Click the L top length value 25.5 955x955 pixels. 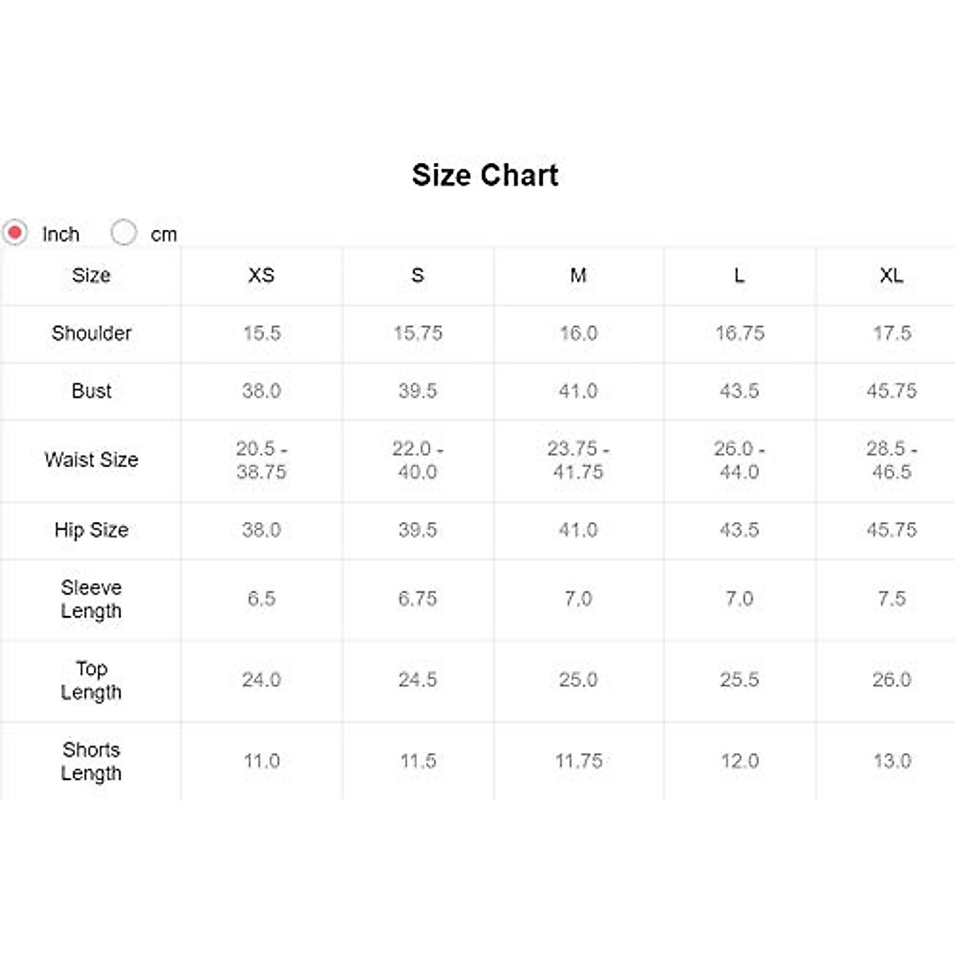click(x=739, y=680)
